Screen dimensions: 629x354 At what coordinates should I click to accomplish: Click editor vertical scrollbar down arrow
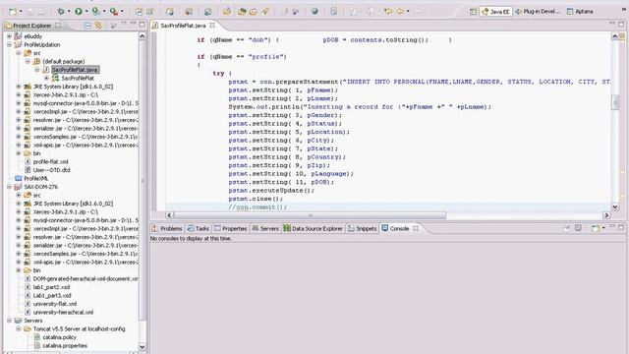pos(615,206)
